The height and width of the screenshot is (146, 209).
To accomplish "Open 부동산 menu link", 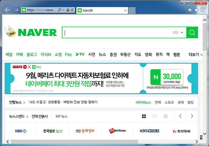I will pos(125,54).
